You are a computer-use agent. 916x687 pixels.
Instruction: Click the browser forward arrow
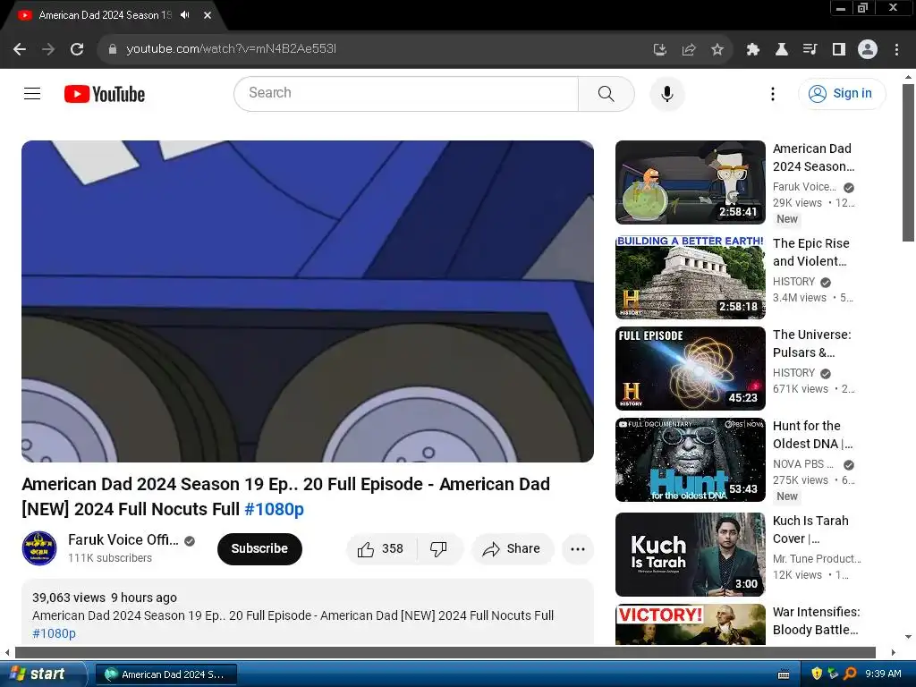[x=48, y=49]
